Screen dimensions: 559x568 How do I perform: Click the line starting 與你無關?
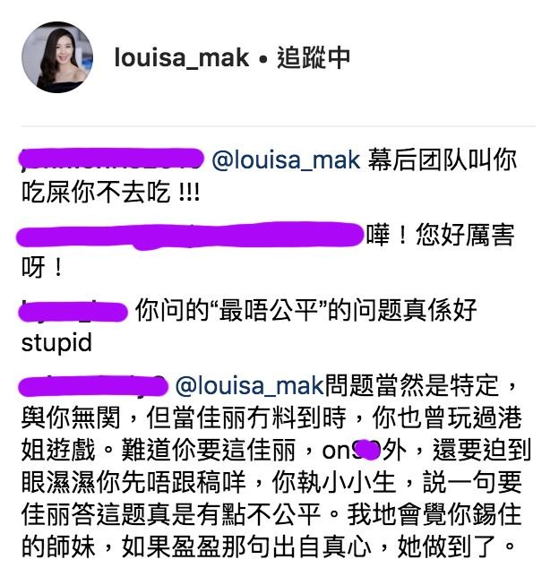271,418
